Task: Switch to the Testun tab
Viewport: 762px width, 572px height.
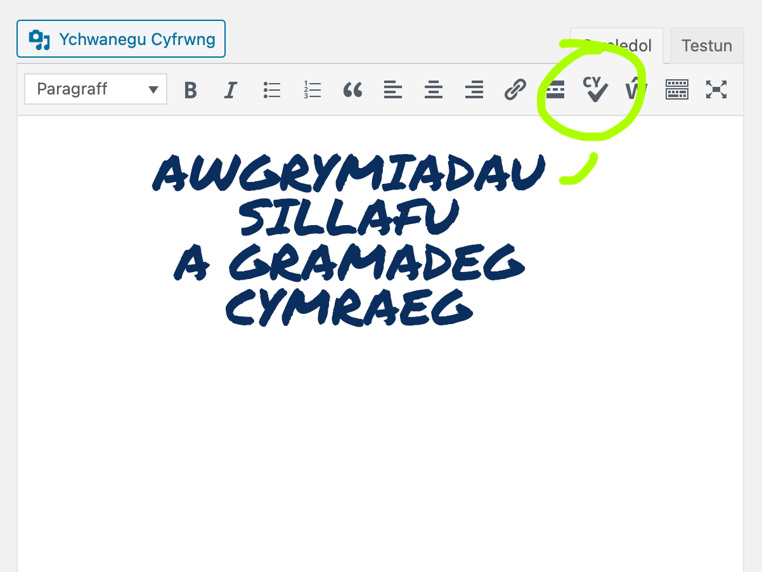Action: click(x=707, y=46)
